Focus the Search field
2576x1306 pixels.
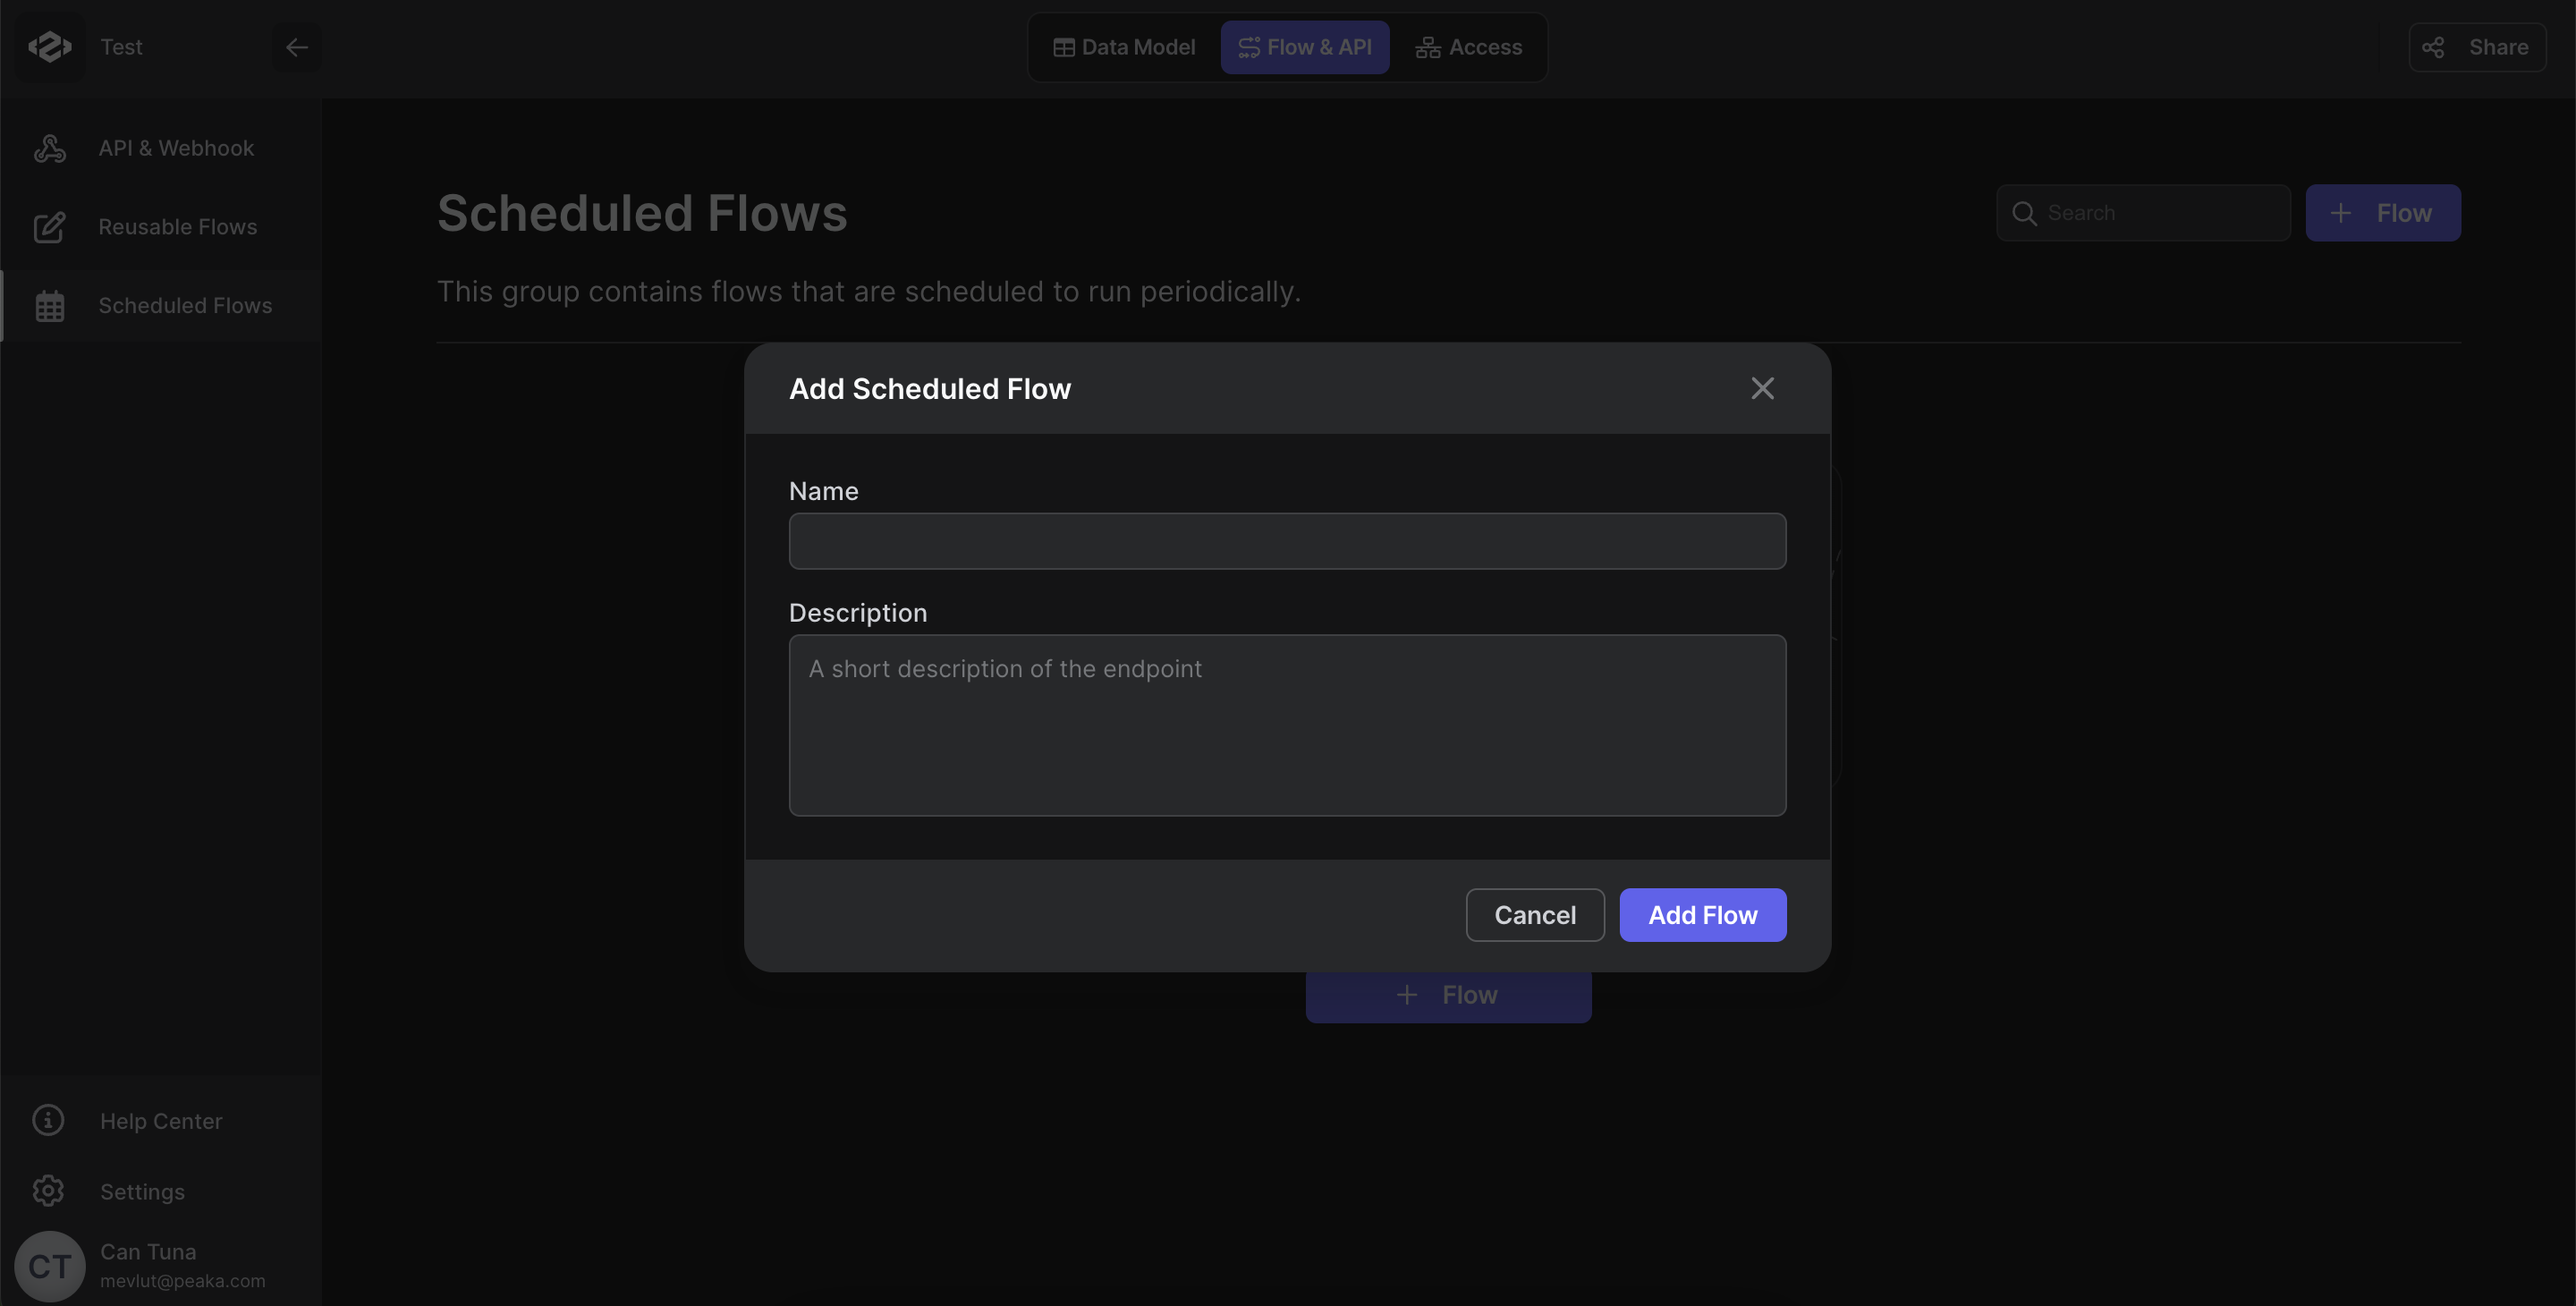click(2143, 213)
